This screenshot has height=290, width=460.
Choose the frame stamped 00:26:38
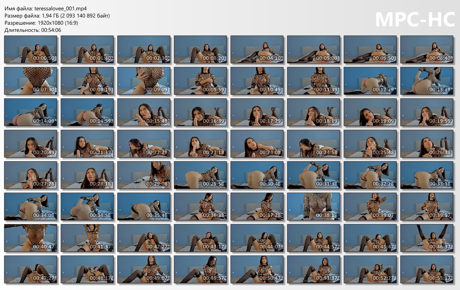pyautogui.click(x=427, y=144)
